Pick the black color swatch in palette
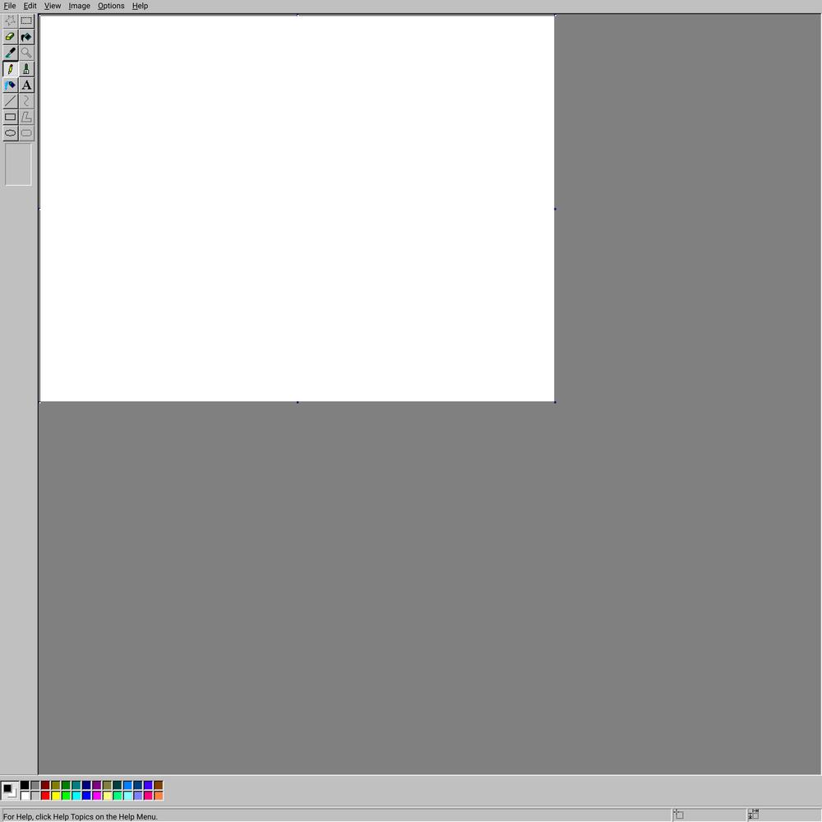This screenshot has height=822, width=822. pos(25,785)
